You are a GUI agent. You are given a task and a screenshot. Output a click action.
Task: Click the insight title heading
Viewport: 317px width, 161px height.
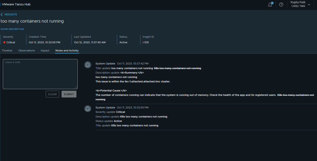click(32, 21)
